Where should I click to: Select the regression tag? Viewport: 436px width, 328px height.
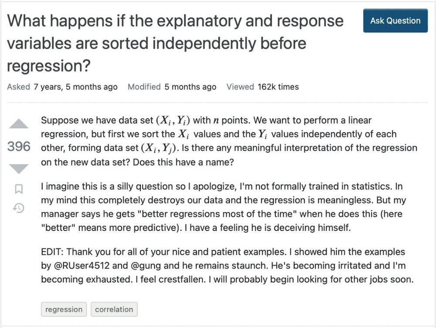(x=64, y=309)
